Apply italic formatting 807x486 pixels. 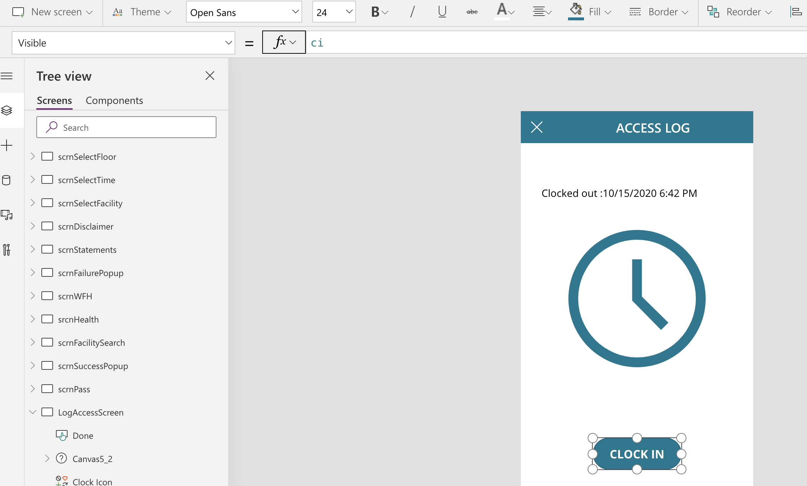[412, 12]
